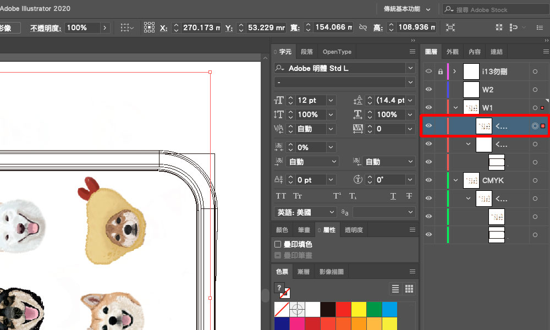Enable the 疊印填色 overprint fill checkbox

[278, 244]
